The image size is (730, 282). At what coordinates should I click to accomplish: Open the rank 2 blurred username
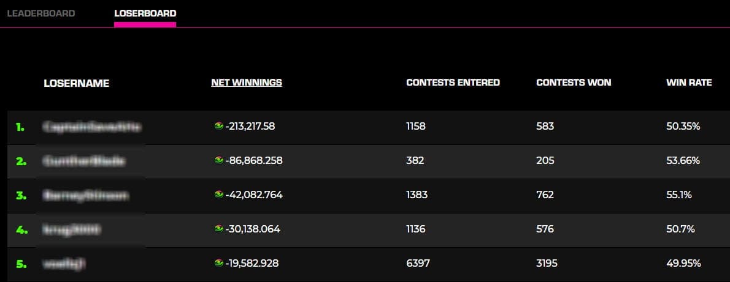coord(84,161)
